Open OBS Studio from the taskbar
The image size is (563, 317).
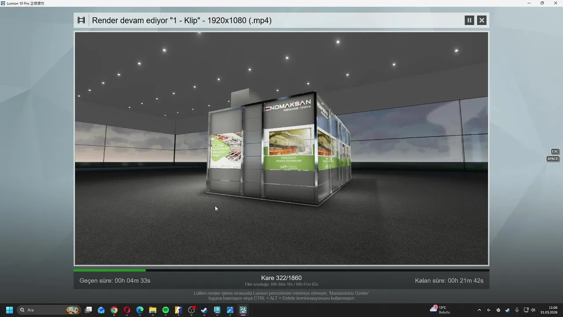point(191,310)
